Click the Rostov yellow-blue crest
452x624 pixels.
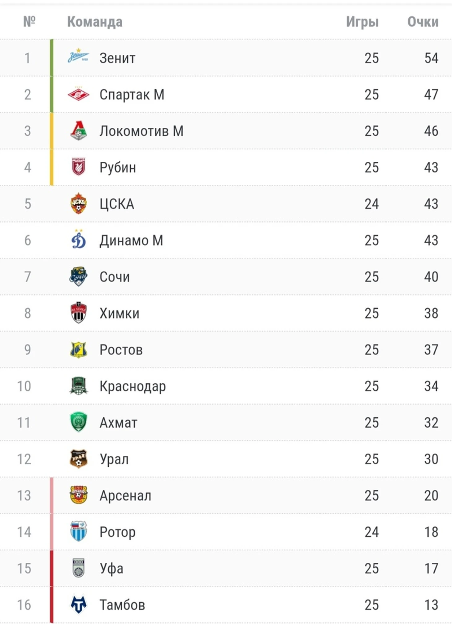78,349
